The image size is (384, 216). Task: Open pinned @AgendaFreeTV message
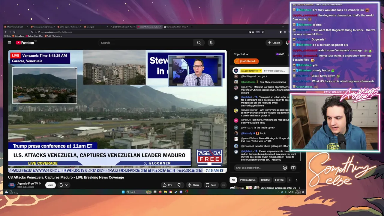pos(261,71)
